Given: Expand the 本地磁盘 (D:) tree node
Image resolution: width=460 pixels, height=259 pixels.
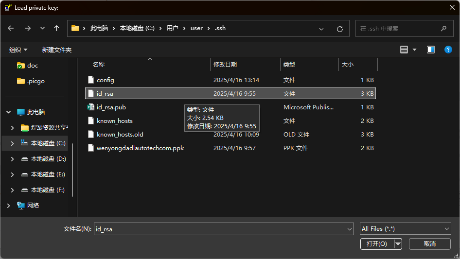Looking at the screenshot, I should pyautogui.click(x=13, y=159).
